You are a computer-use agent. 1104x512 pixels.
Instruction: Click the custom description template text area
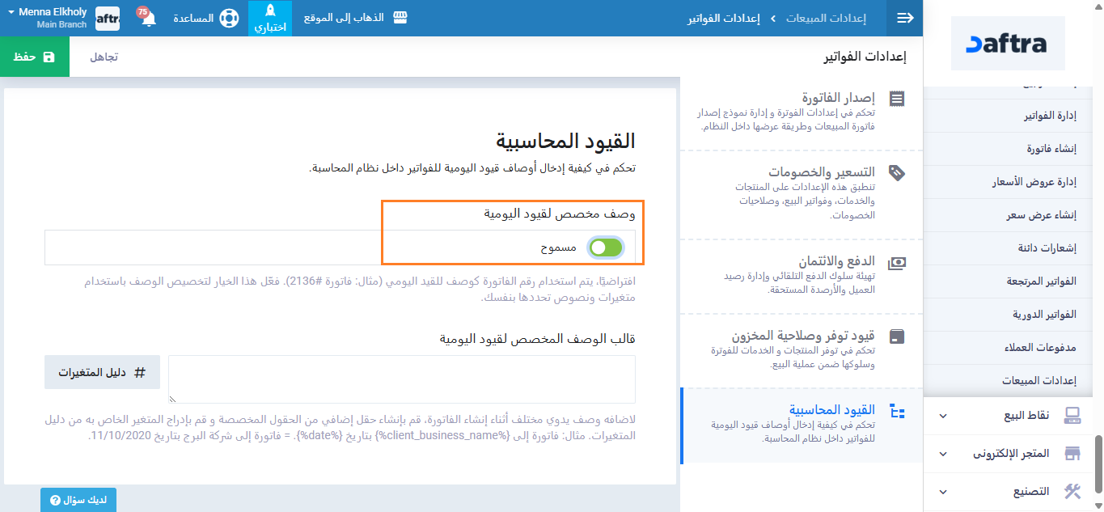[x=402, y=379]
